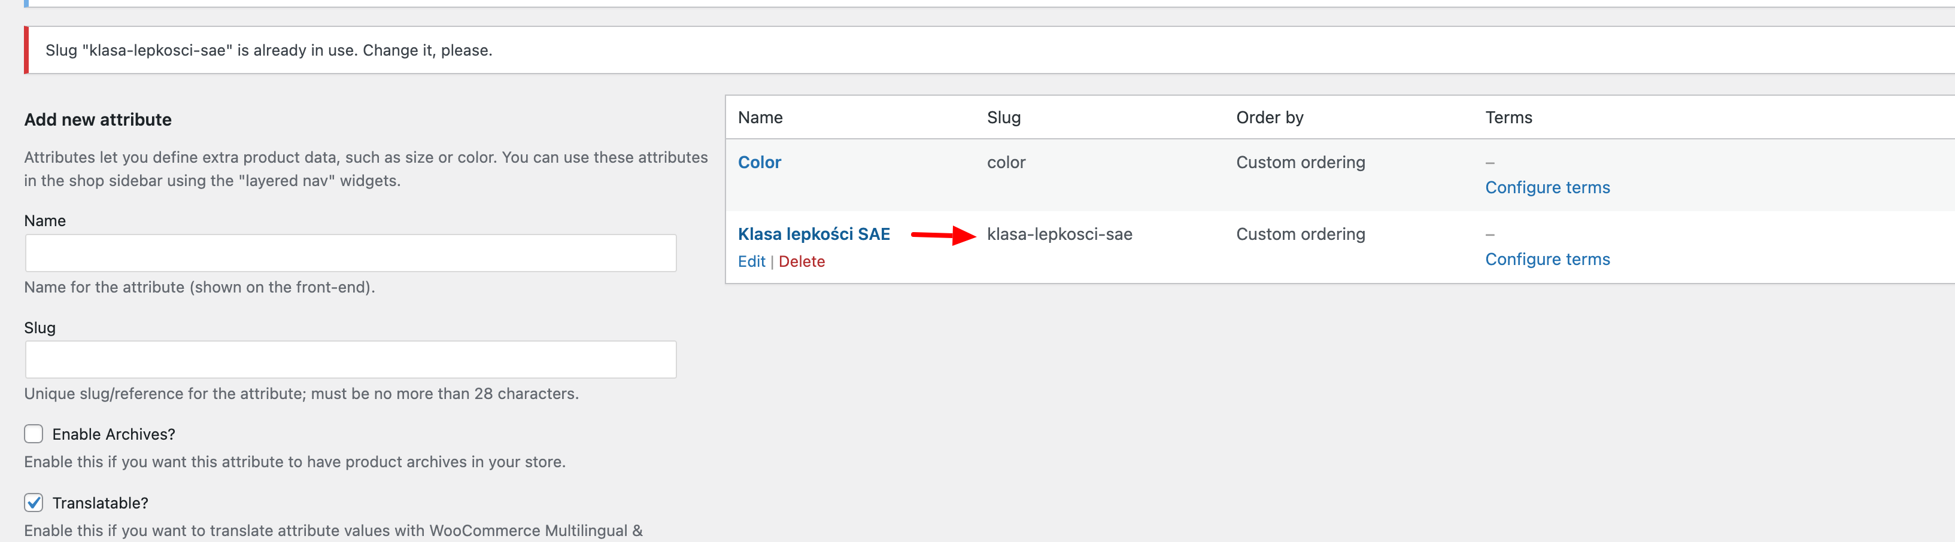This screenshot has height=542, width=1955.
Task: Click the Slug column header
Action: coord(1003,117)
